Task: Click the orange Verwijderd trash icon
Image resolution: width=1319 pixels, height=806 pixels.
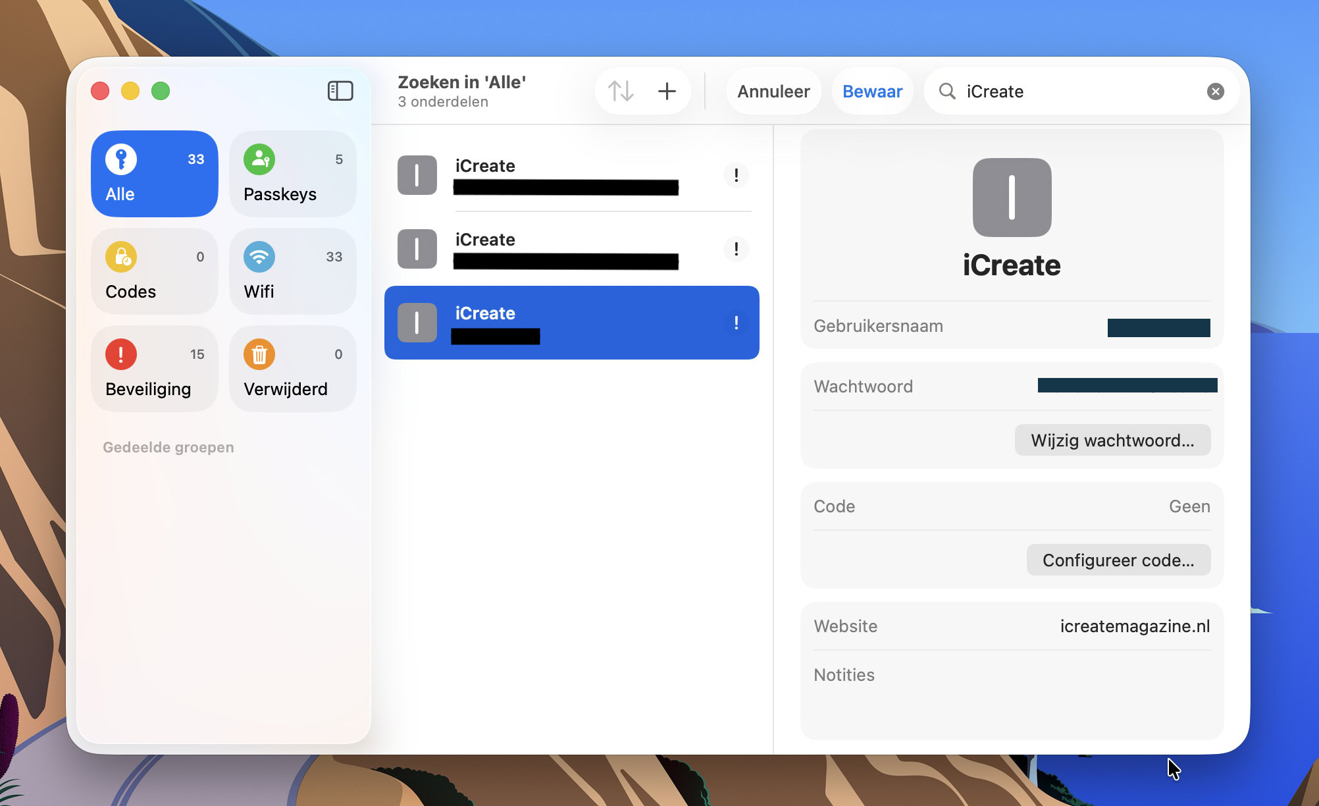Action: point(259,354)
